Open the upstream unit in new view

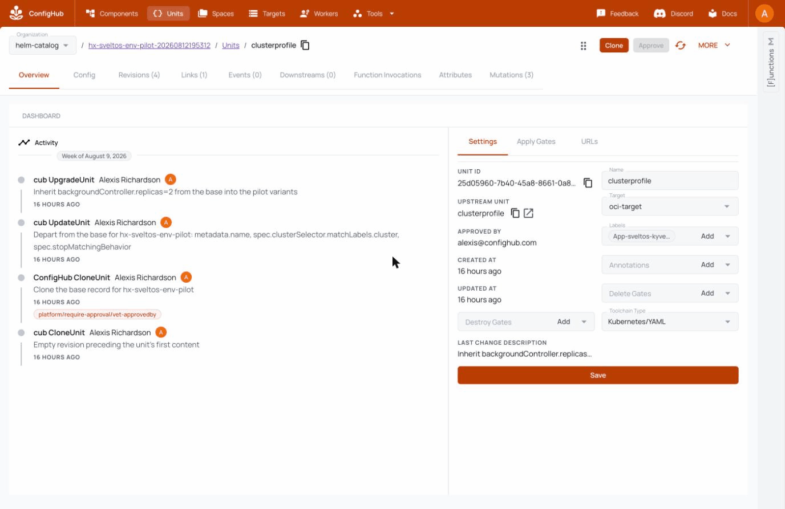[529, 213]
